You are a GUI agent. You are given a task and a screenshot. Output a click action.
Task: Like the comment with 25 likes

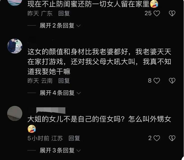(157, 13)
